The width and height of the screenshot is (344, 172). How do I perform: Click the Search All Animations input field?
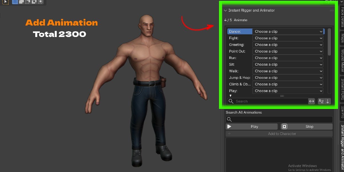pyautogui.click(x=279, y=120)
